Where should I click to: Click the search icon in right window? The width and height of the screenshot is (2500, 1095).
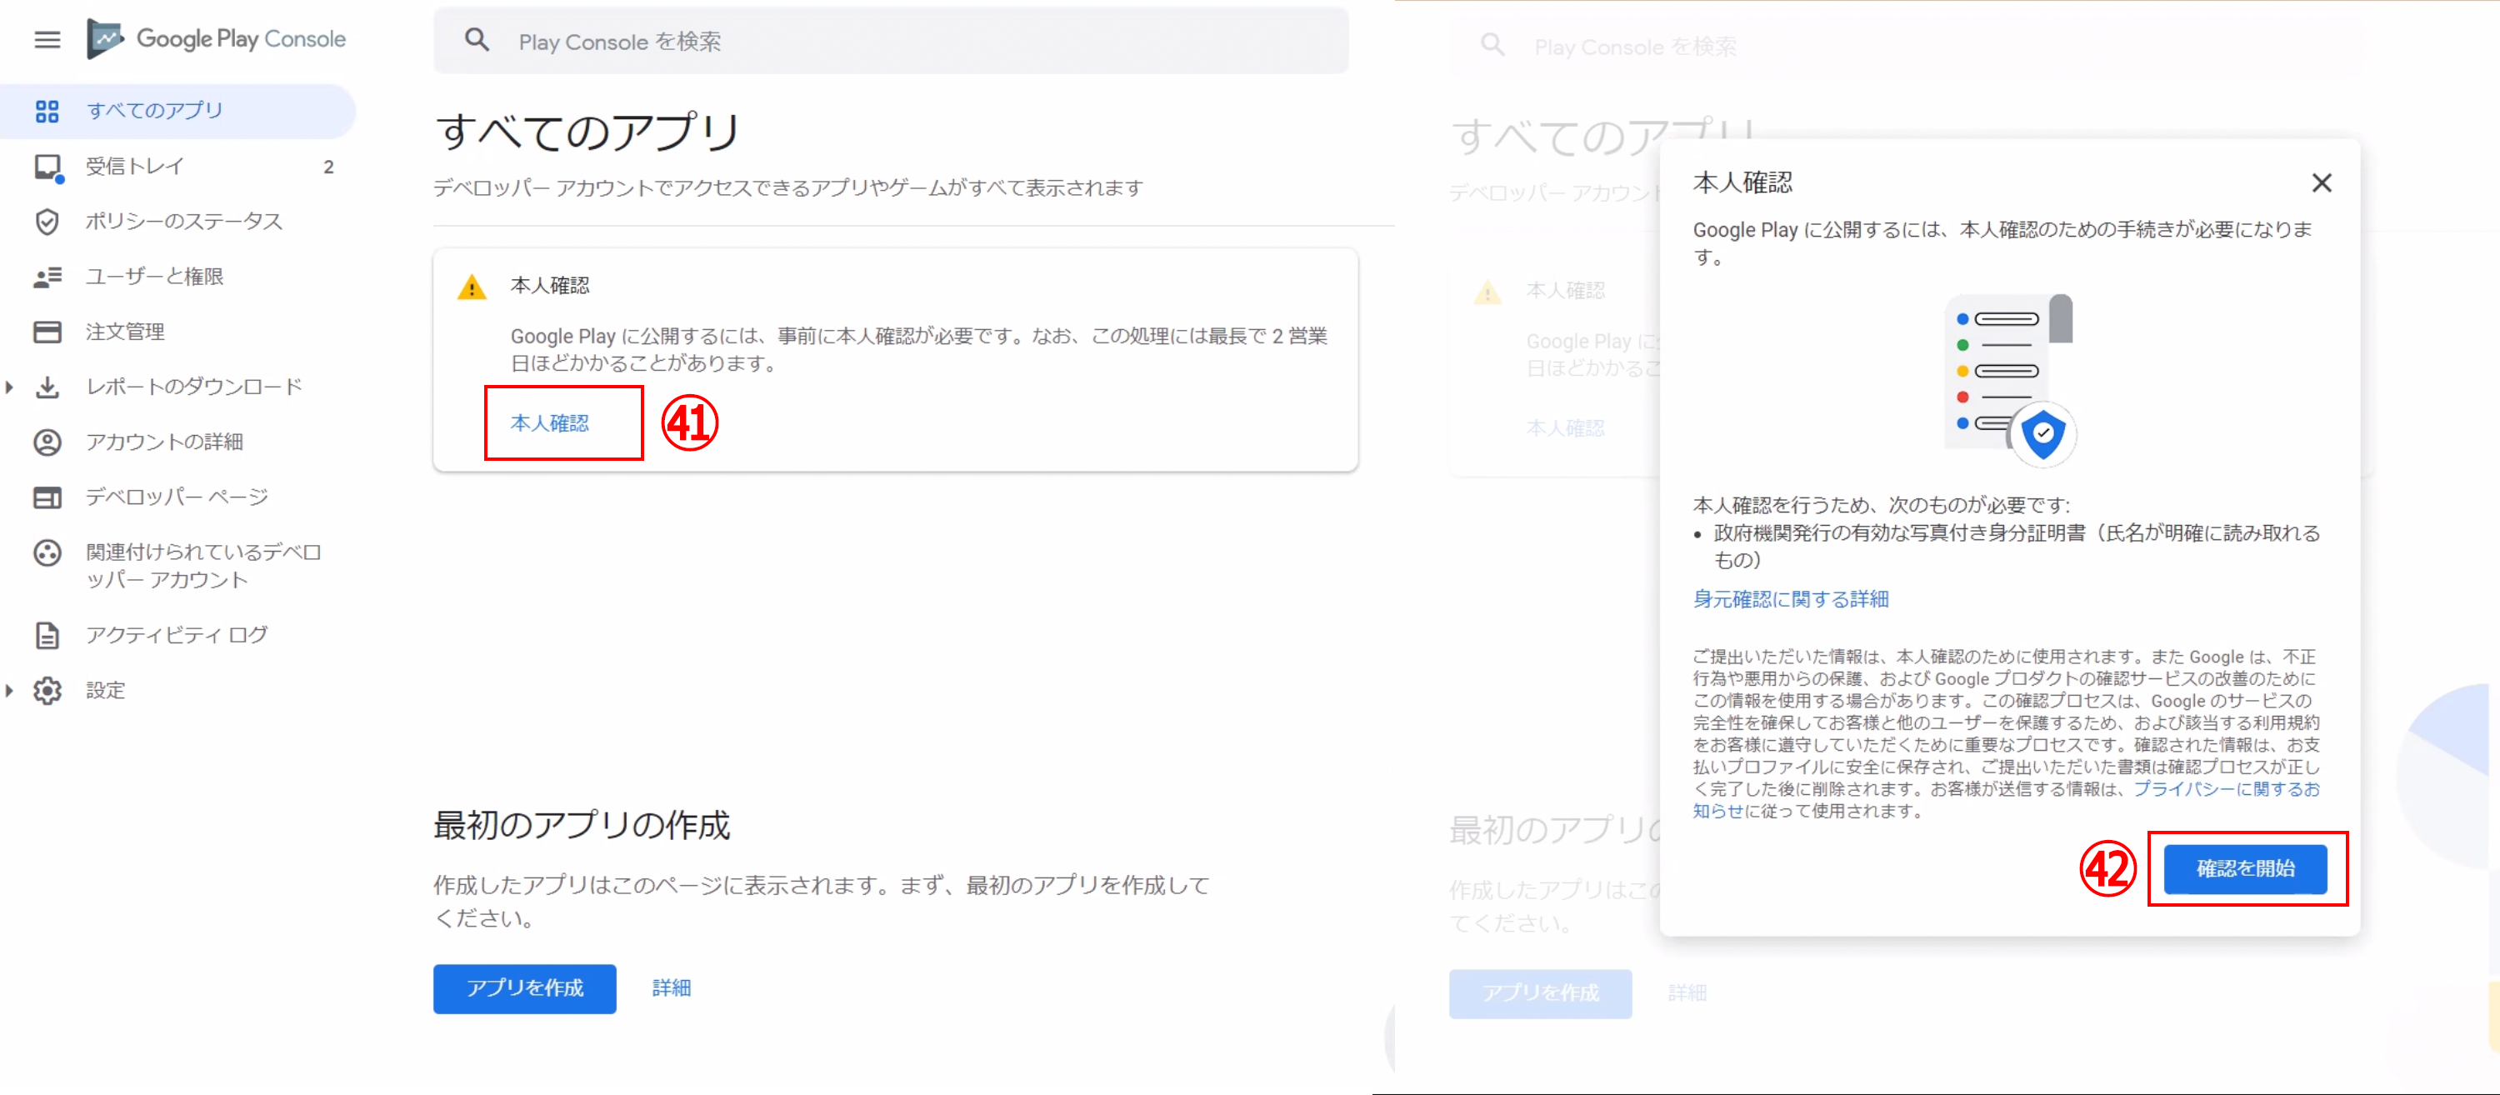click(1492, 46)
